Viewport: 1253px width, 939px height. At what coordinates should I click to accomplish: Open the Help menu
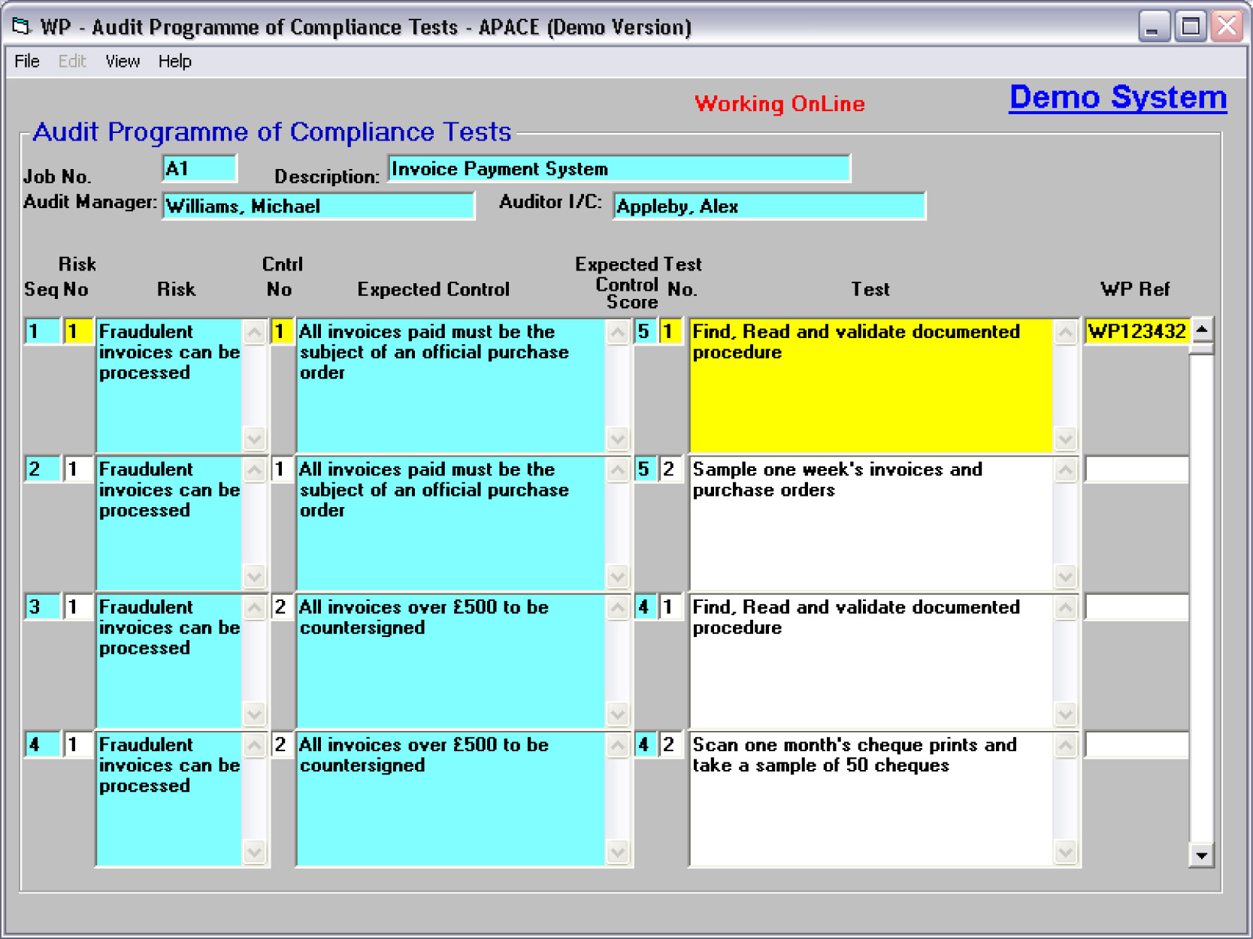(174, 62)
